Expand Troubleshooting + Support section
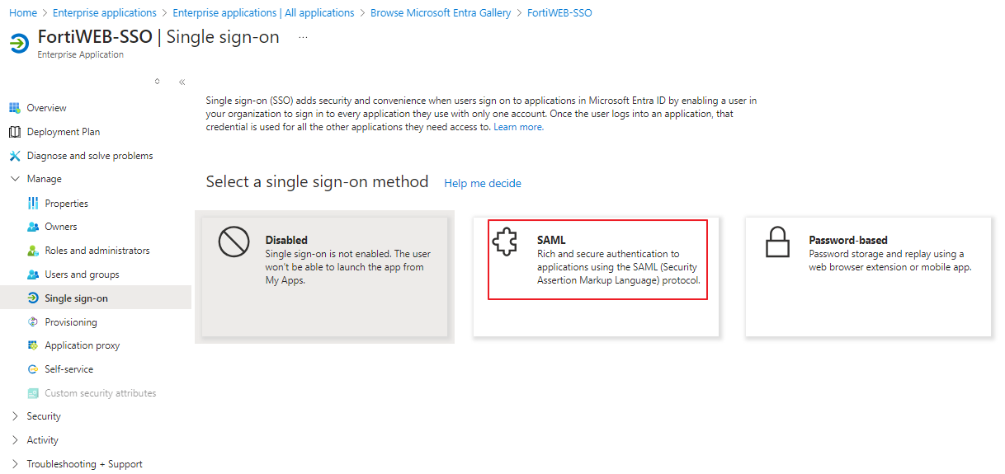This screenshot has width=1005, height=474. click(15, 464)
